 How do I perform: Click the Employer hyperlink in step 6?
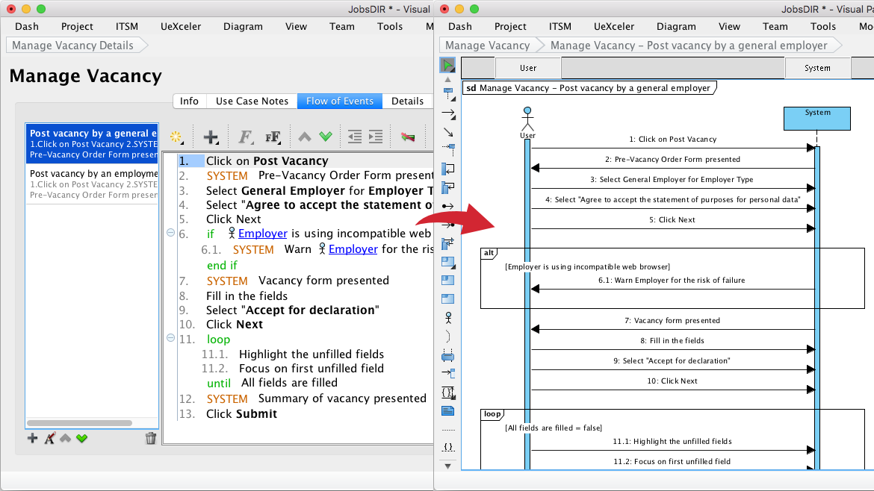tap(262, 233)
